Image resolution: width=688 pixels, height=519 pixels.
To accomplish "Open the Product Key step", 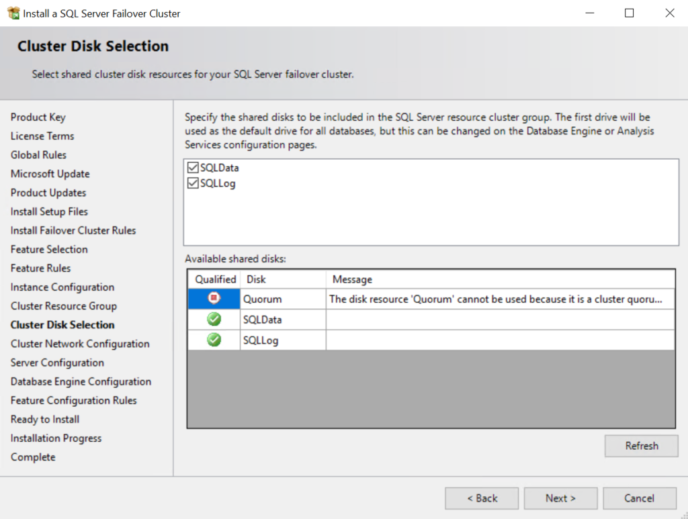I will [38, 117].
